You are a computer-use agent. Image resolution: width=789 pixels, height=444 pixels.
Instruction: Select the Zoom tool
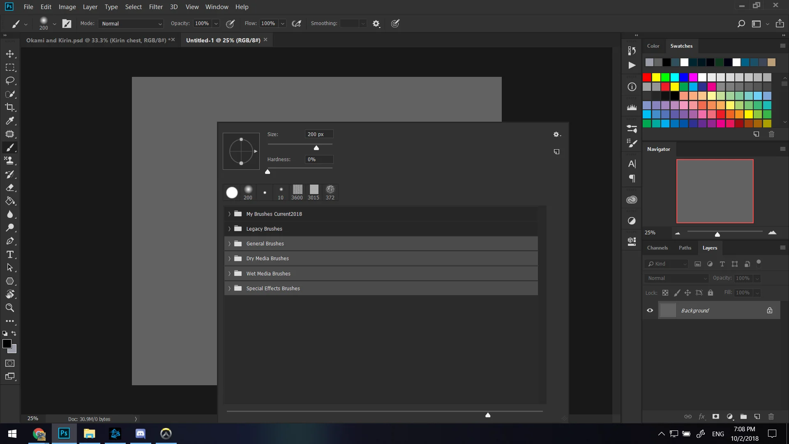click(x=10, y=308)
